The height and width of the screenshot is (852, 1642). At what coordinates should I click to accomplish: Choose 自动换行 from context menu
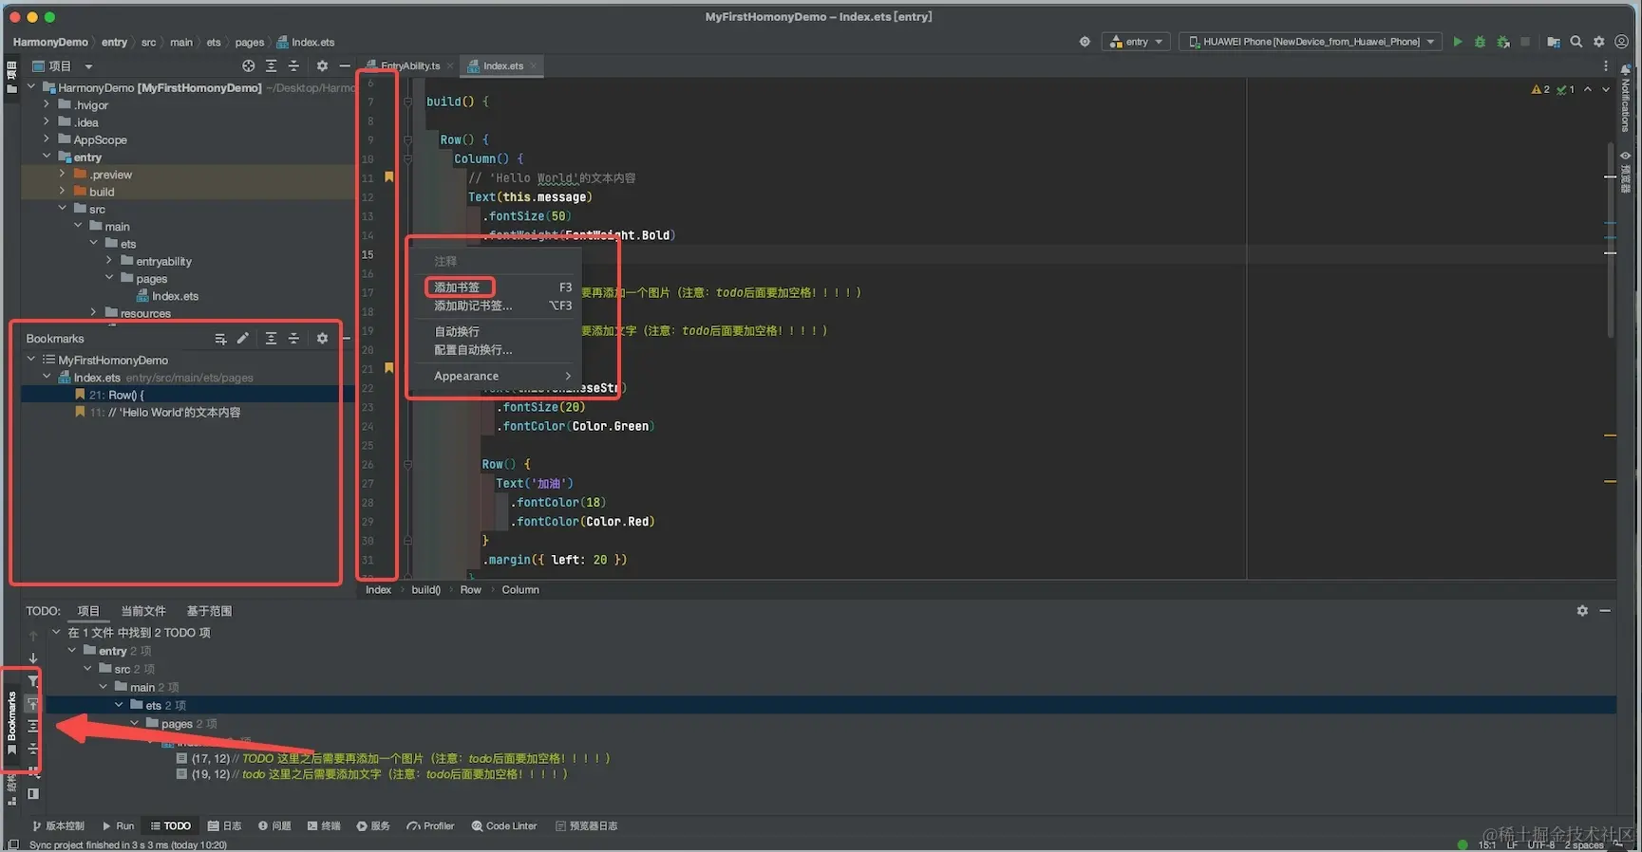[x=499, y=331]
